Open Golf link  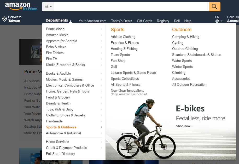114,67
